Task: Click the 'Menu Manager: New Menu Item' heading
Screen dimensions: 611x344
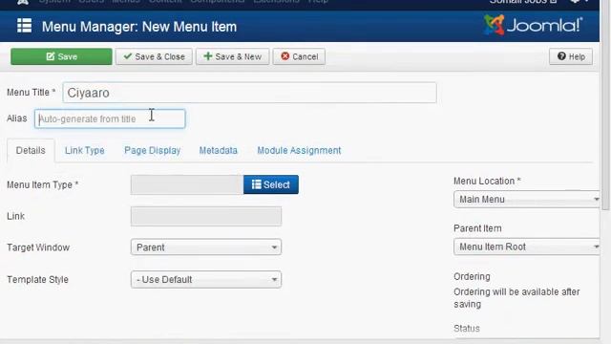Action: (139, 27)
